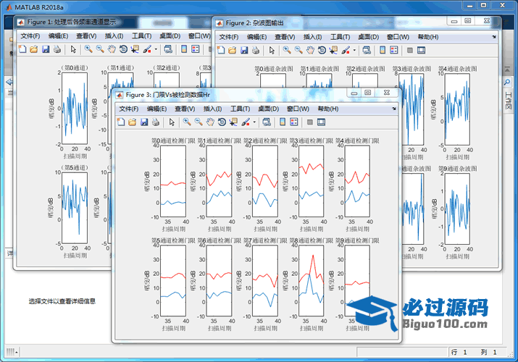
Task: Select Brush data tool in Figure 3
Action: [x=246, y=122]
